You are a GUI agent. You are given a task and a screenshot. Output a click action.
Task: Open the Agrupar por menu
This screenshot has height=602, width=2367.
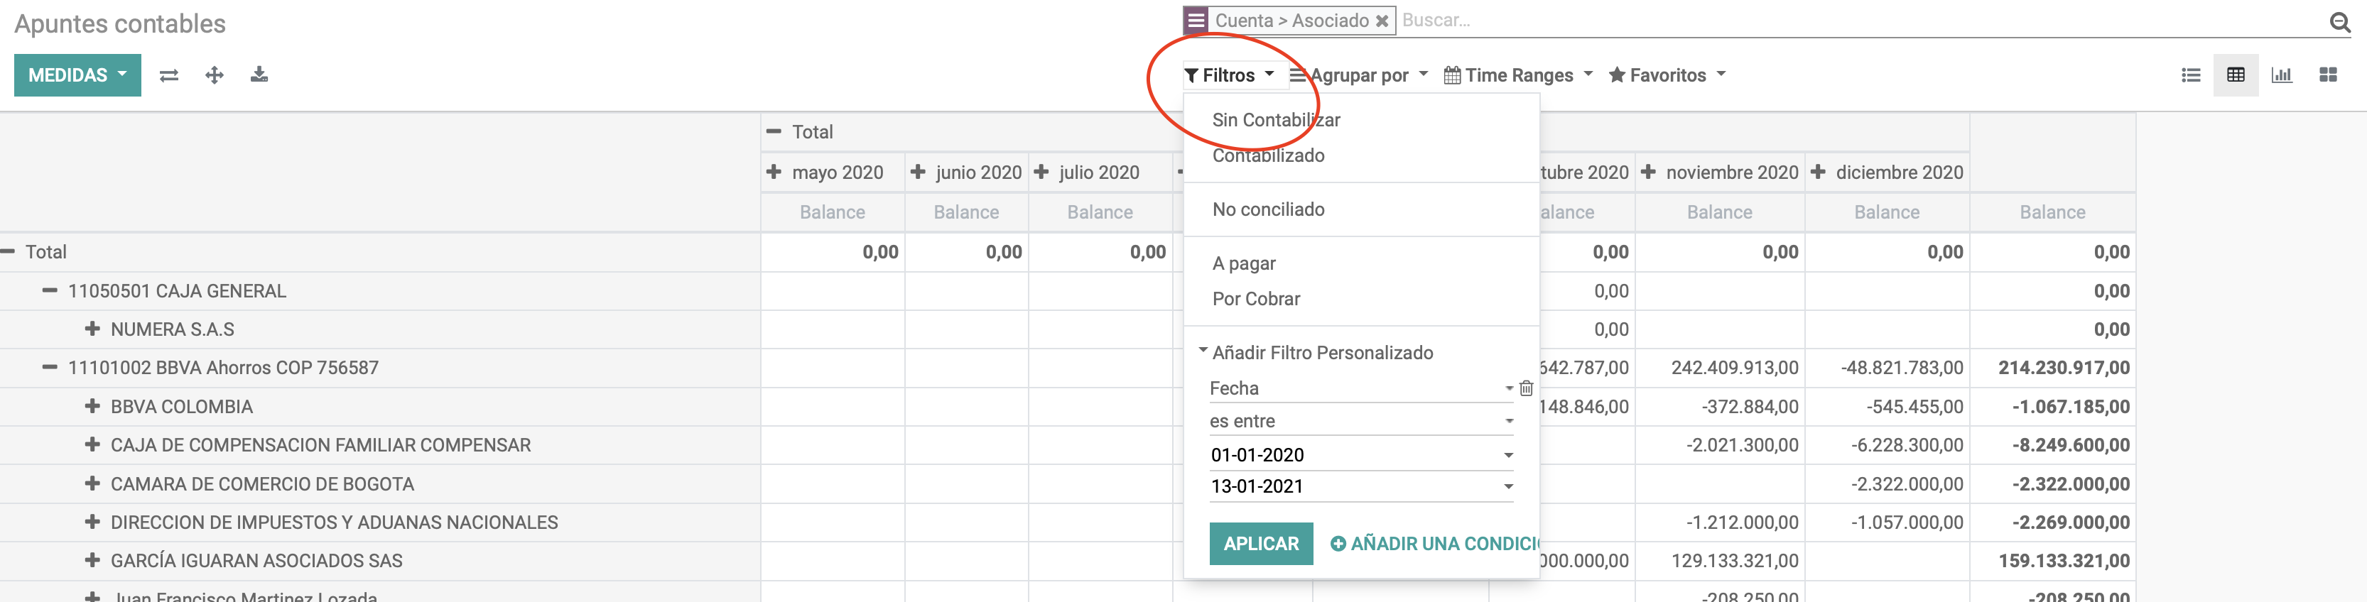(x=1358, y=75)
